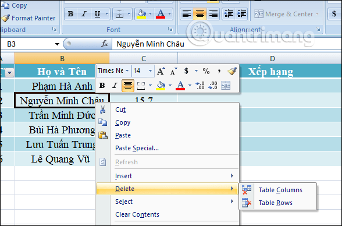Apply ribbon yellow Fill Color bucket

coord(141,14)
